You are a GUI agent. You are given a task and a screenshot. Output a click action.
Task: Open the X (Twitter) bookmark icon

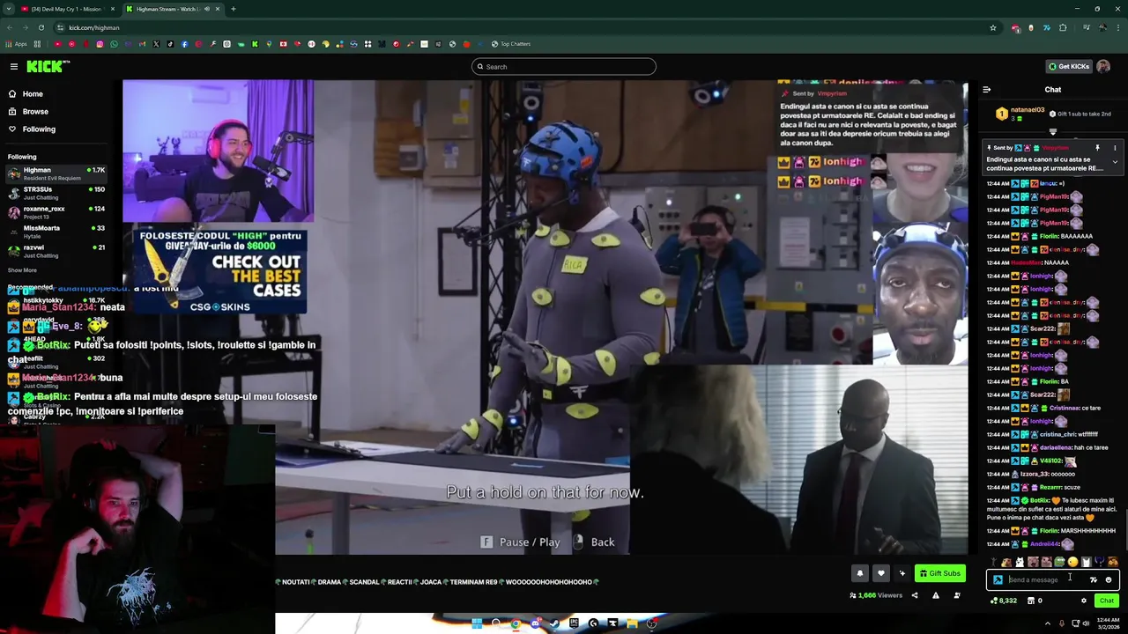point(156,44)
